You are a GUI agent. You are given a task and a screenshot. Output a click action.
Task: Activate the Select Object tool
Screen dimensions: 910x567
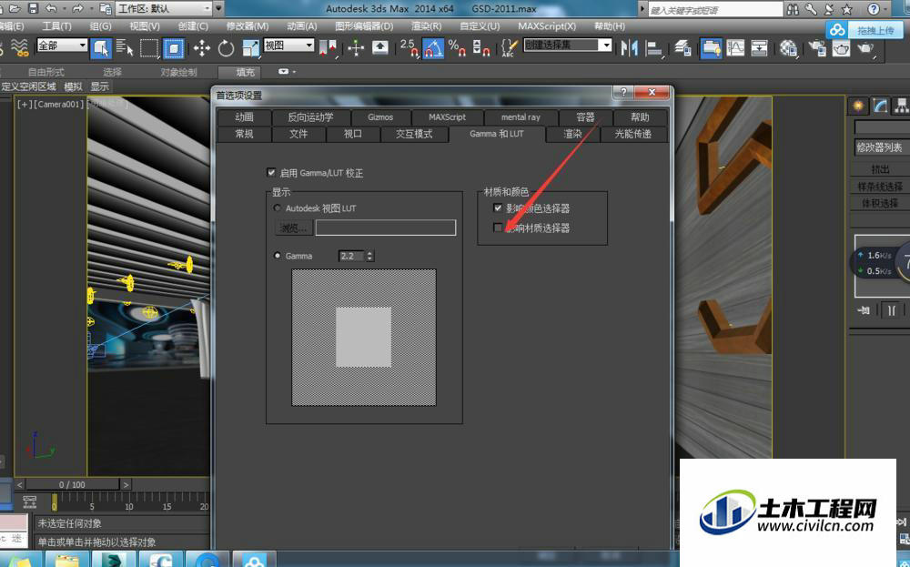pyautogui.click(x=101, y=48)
